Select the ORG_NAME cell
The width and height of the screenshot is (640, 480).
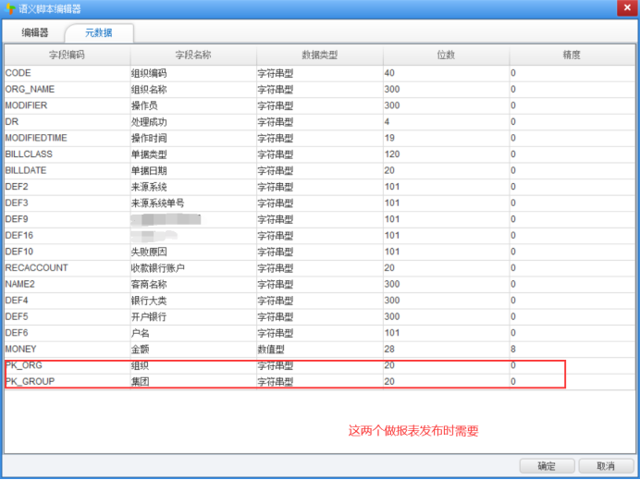click(68, 90)
